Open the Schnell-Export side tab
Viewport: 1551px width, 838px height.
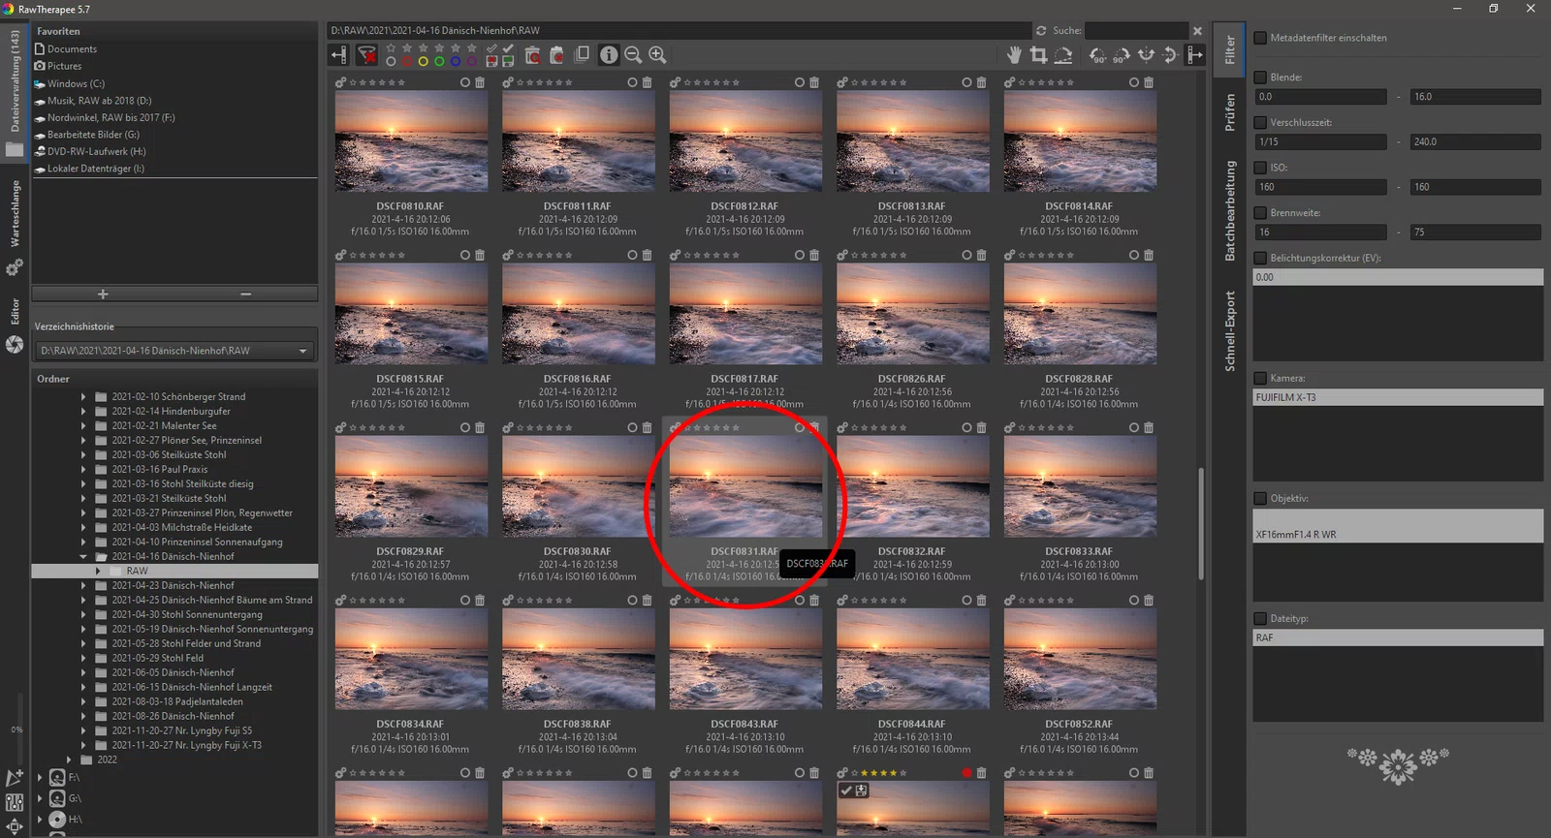pyautogui.click(x=1230, y=331)
